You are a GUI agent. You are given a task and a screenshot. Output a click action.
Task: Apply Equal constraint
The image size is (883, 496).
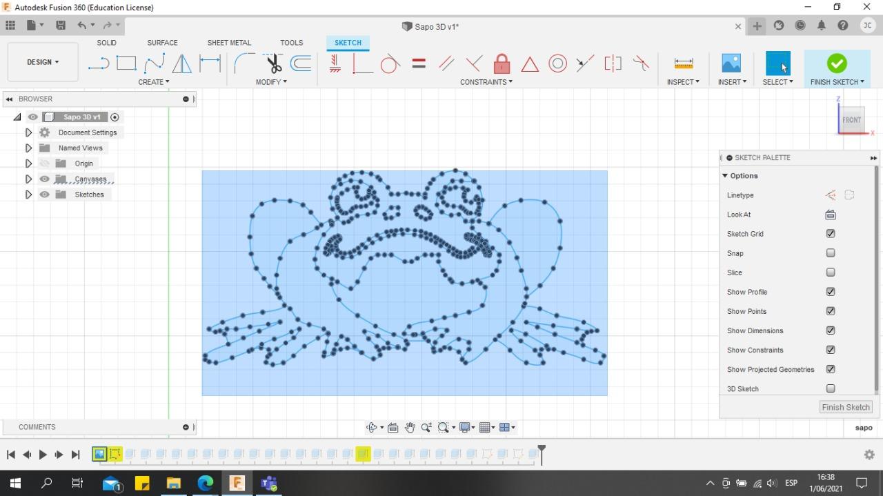tap(419, 63)
